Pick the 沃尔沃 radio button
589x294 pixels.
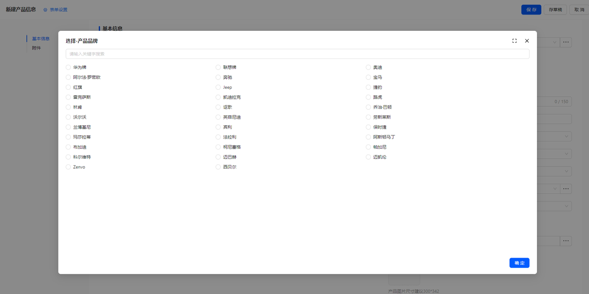point(69,117)
